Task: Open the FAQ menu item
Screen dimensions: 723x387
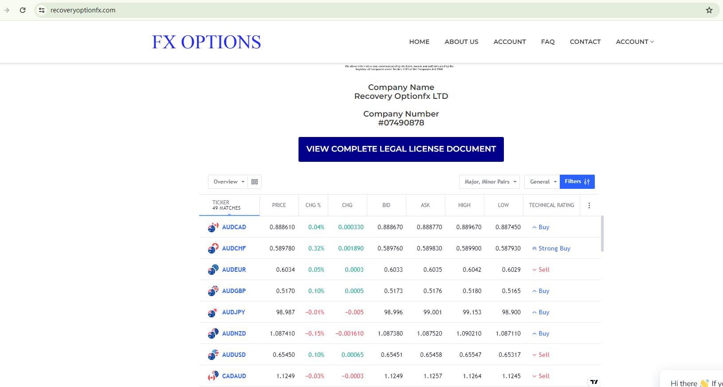Action: click(548, 42)
